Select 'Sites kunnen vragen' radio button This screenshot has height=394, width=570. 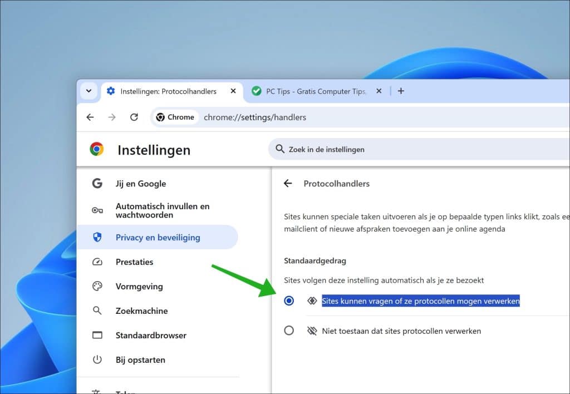[289, 301]
